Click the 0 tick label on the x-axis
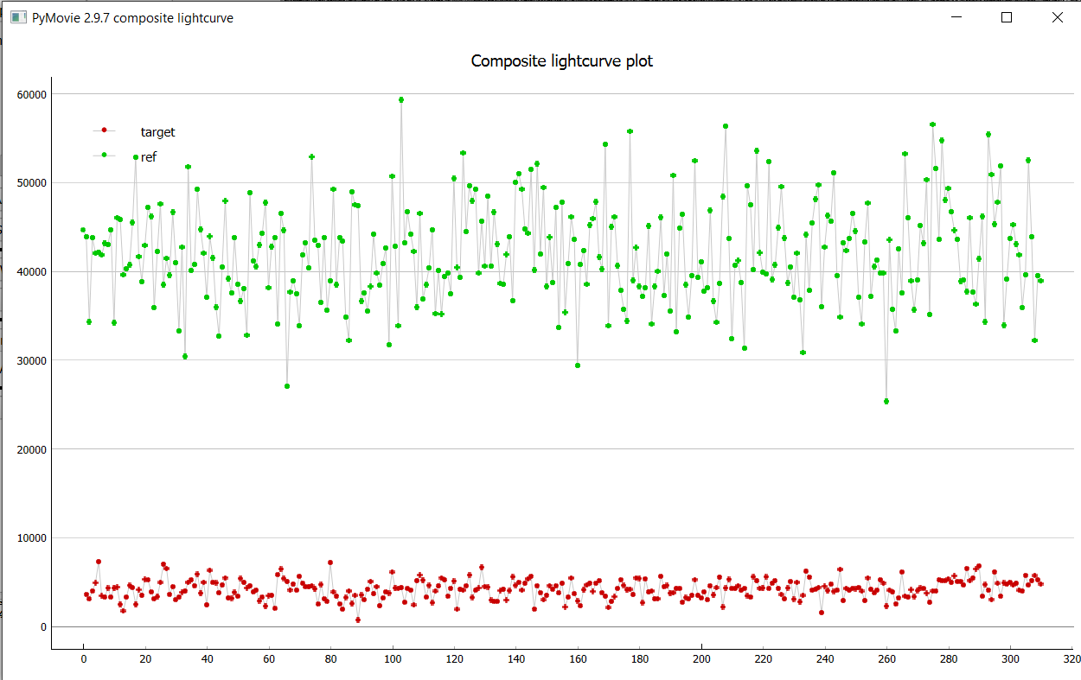Image resolution: width=1081 pixels, height=680 pixels. pyautogui.click(x=83, y=659)
